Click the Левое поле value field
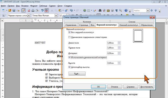 (112, 43)
